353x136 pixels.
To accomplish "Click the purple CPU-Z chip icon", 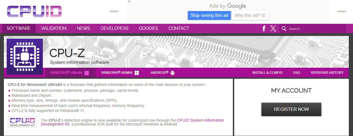I will pyautogui.click(x=25, y=57).
